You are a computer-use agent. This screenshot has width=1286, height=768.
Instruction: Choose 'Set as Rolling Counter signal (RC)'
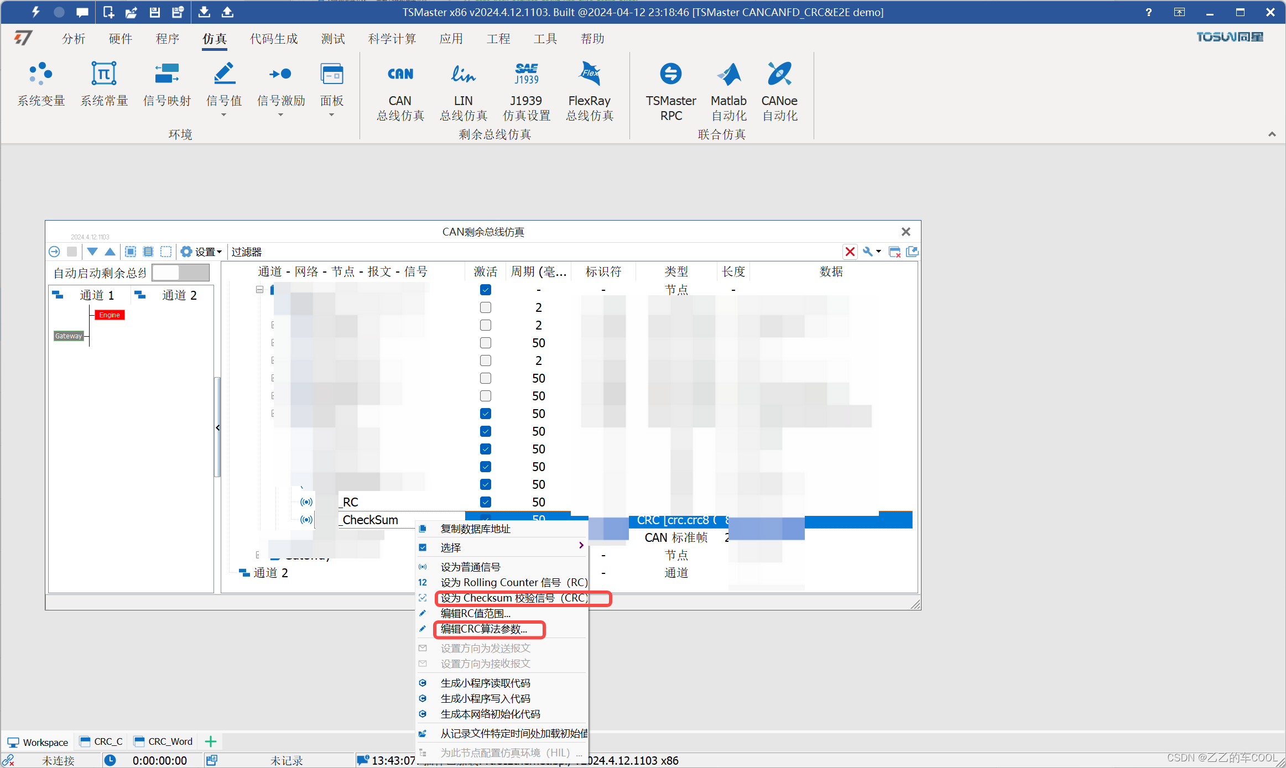click(503, 582)
